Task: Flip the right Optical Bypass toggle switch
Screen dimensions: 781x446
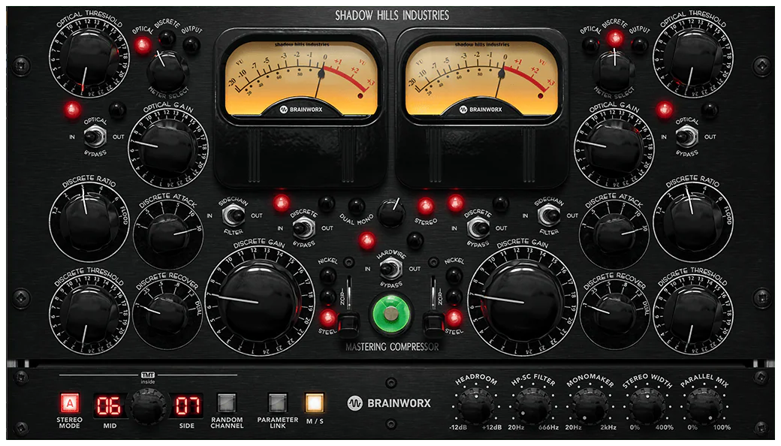Action: (687, 137)
